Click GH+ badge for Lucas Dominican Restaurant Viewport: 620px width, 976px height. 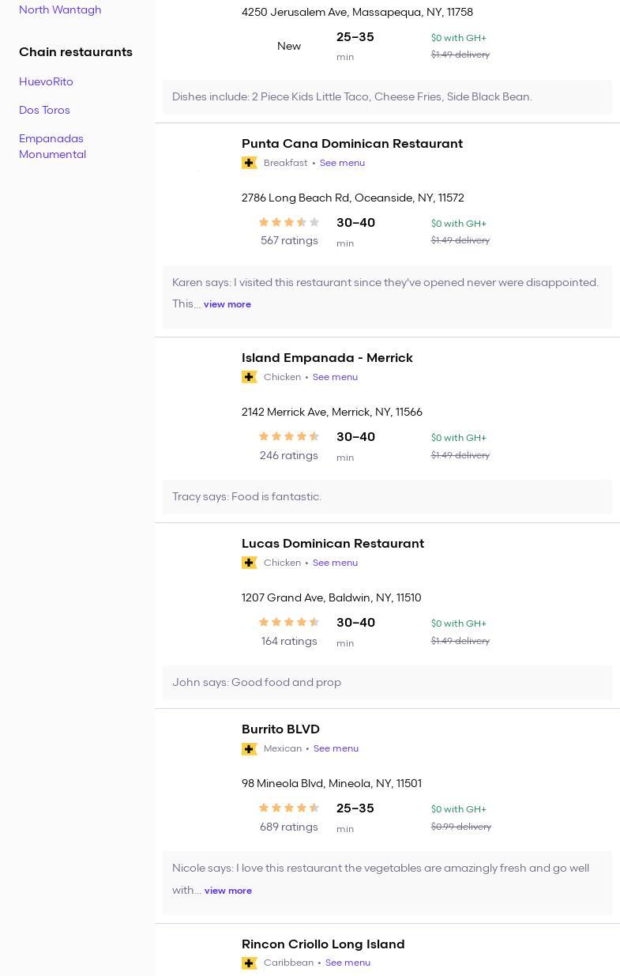point(249,563)
